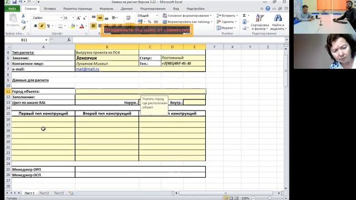Click the Fill down icon in Редактирование group
Viewport: 356px width, 200px height.
[244, 22]
